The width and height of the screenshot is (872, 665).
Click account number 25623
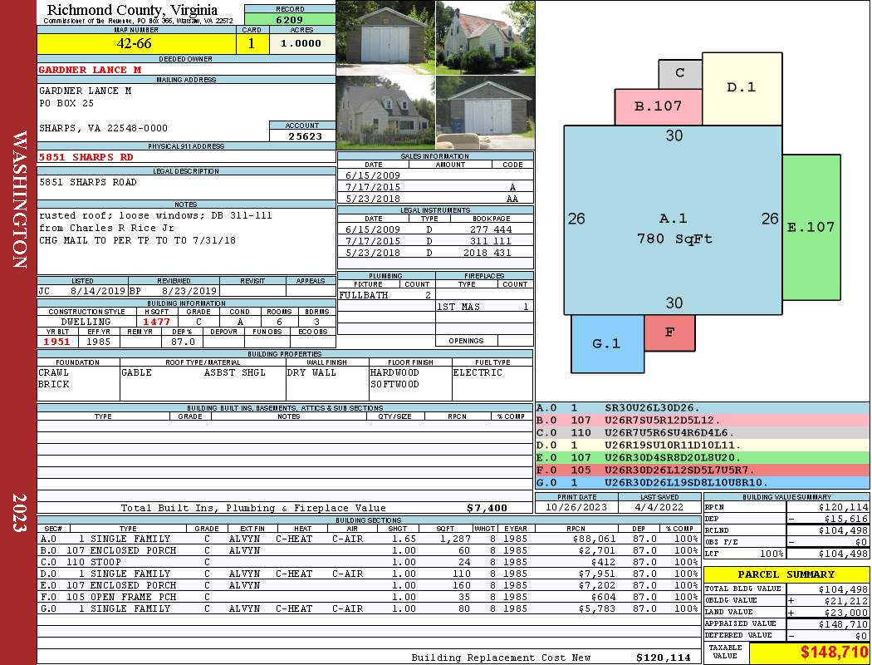(x=305, y=135)
